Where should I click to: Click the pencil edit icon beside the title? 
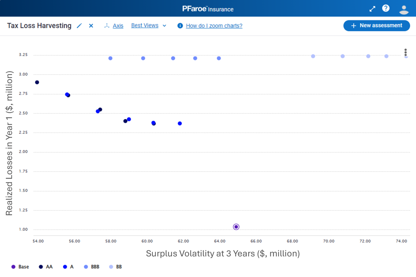pyautogui.click(x=79, y=26)
